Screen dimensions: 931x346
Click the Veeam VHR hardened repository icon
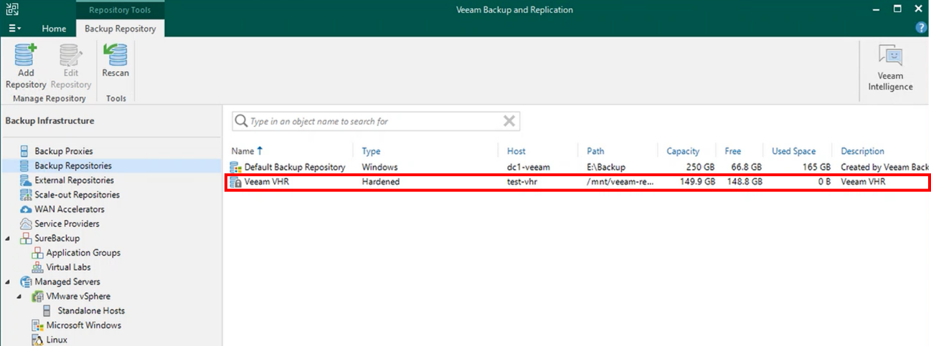point(235,182)
